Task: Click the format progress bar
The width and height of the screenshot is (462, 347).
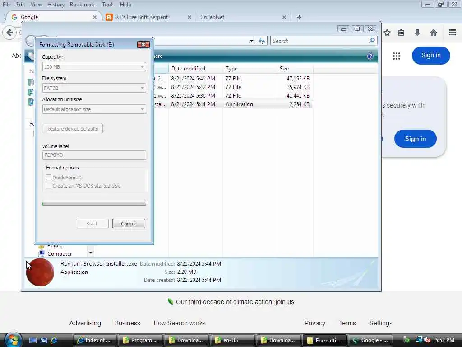Action: click(x=94, y=203)
